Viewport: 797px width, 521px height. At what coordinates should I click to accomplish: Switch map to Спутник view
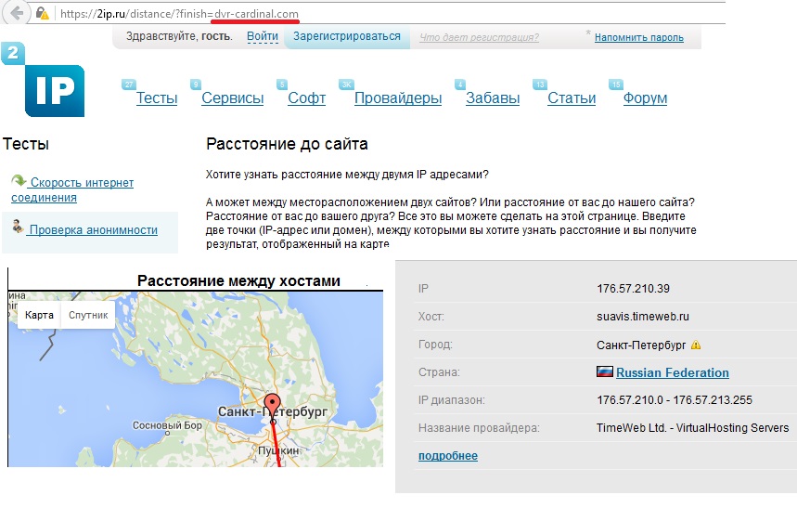pos(88,315)
